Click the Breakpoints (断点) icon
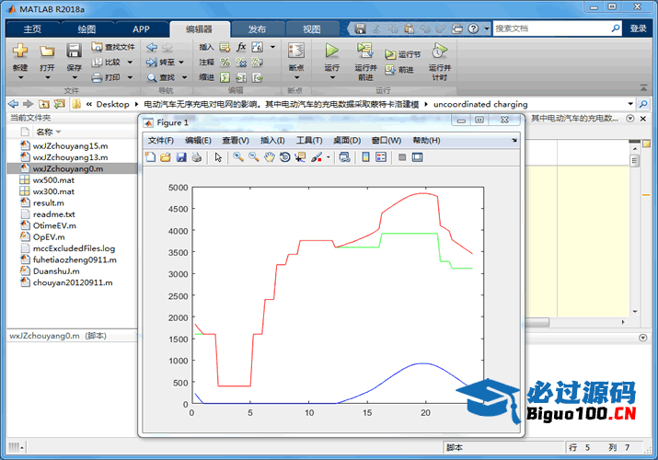 [296, 51]
